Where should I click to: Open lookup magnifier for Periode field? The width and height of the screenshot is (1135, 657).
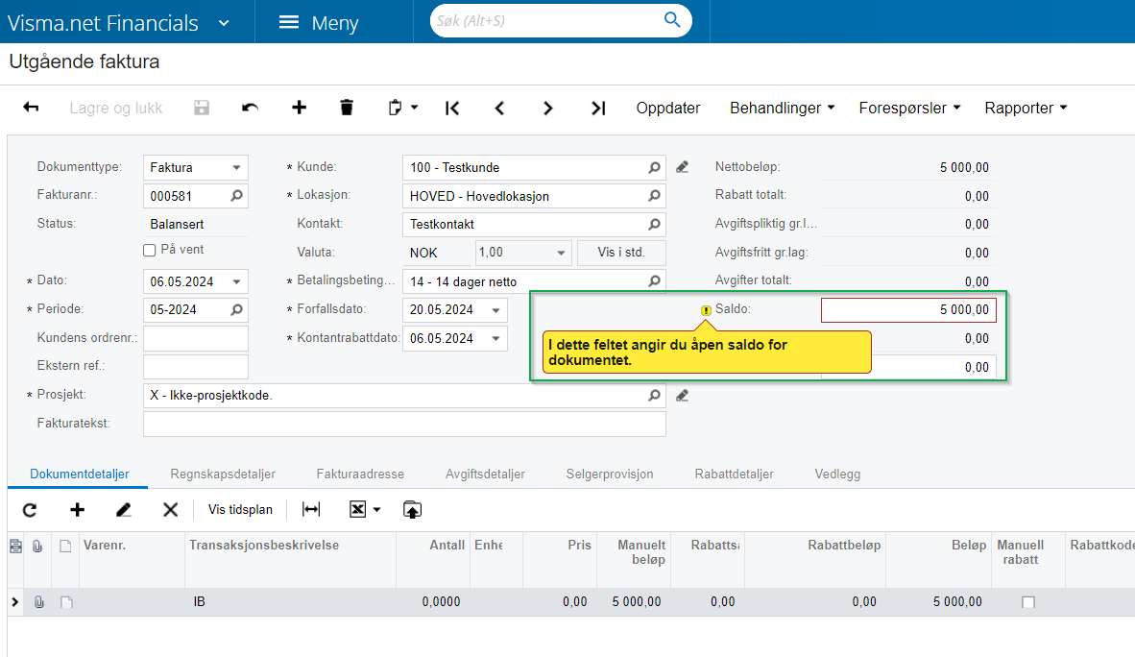tap(237, 309)
